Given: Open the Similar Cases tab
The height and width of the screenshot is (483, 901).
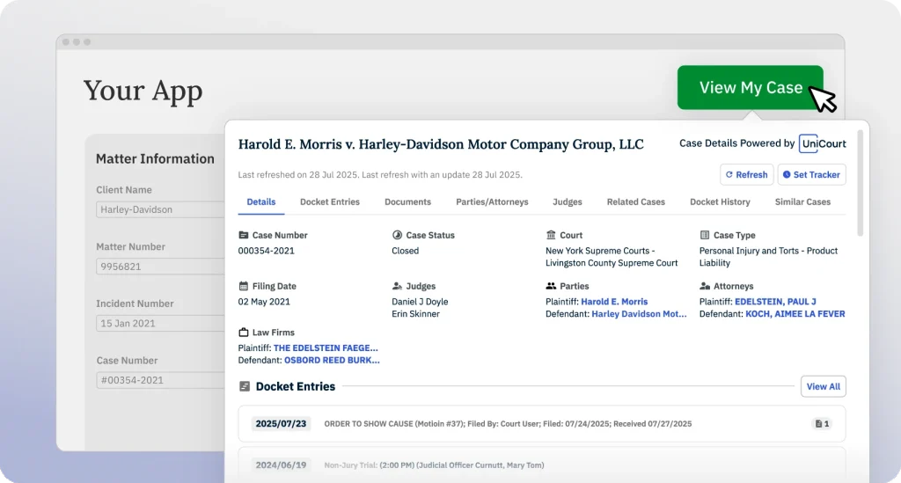Looking at the screenshot, I should tap(802, 202).
